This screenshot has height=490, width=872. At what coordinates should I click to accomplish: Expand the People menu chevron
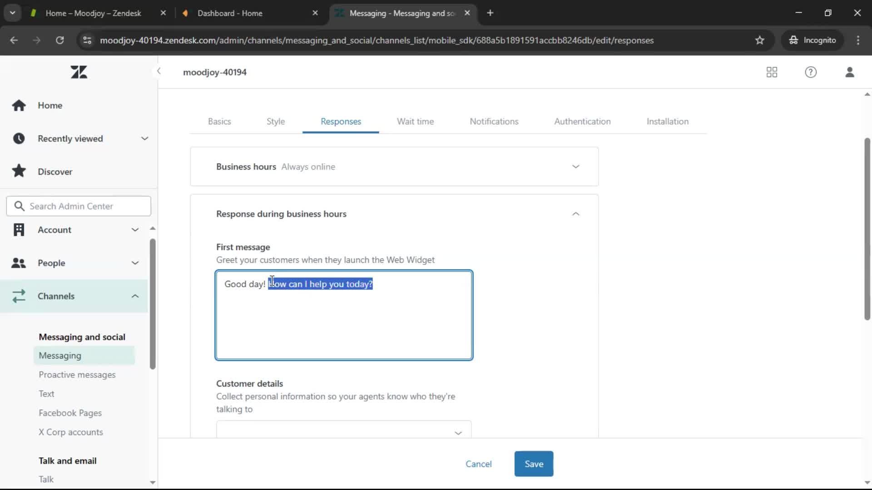click(x=135, y=263)
